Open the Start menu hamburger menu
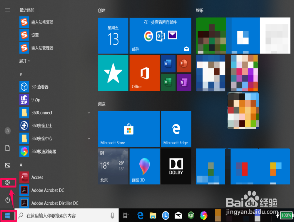 pyautogui.click(x=7, y=10)
